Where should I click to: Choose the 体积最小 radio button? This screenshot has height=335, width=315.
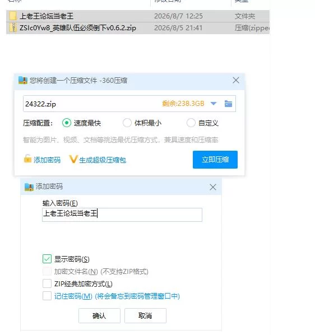coord(127,123)
